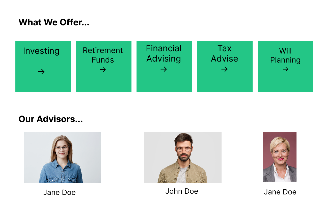Click the arrow icon under Investing
Viewport: 323px width, 209px height.
[41, 72]
